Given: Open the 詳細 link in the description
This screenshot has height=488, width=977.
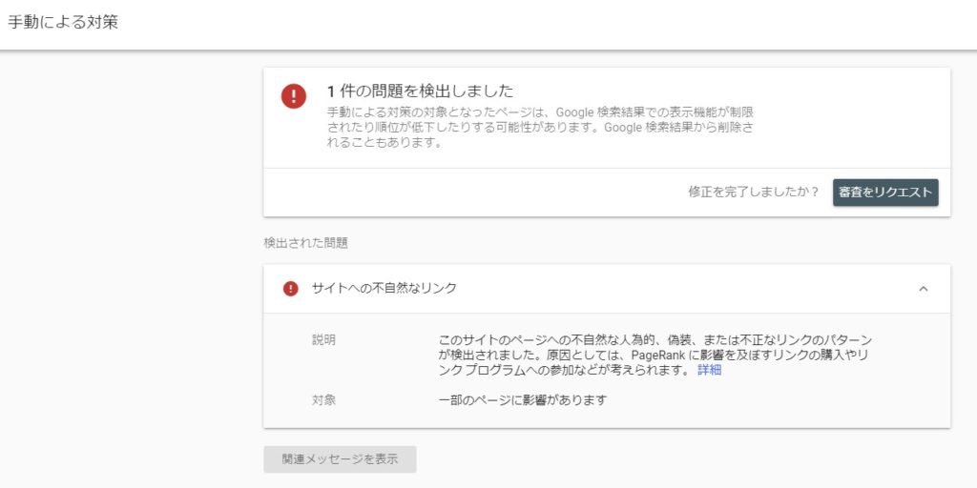Looking at the screenshot, I should pyautogui.click(x=709, y=370).
